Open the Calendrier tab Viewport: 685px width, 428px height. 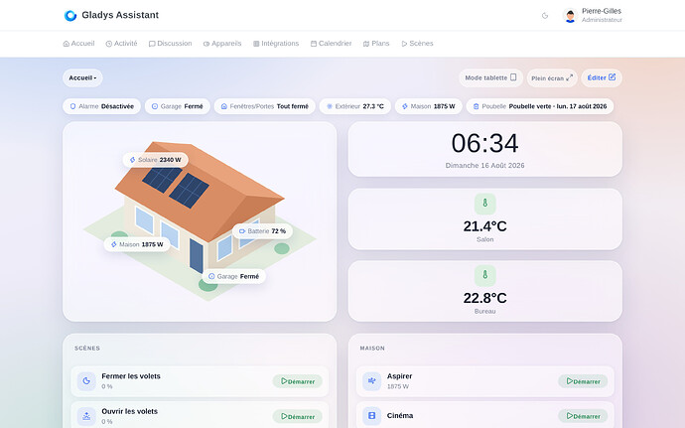(x=332, y=44)
